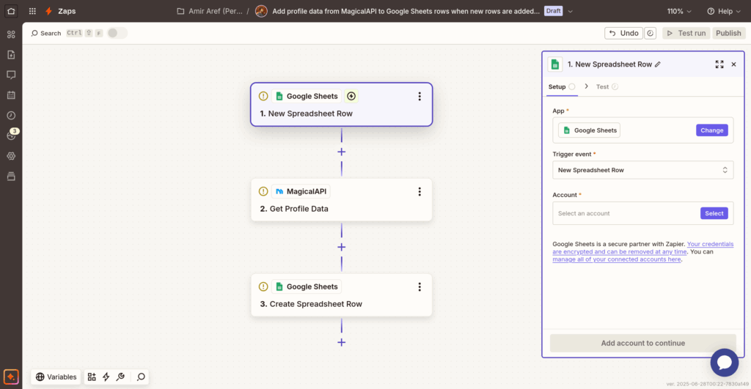Toggle the switch next to Search
This screenshot has width=751, height=389.
pyautogui.click(x=117, y=33)
